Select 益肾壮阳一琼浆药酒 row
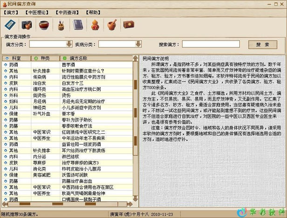287x218 pixels. [68, 144]
